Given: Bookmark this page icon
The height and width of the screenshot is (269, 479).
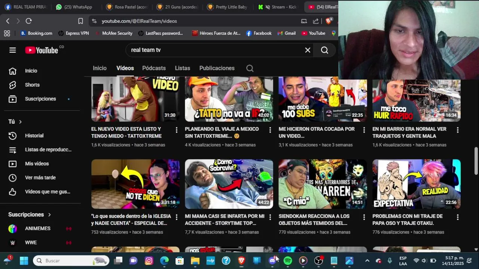Looking at the screenshot, I should [x=80, y=21].
